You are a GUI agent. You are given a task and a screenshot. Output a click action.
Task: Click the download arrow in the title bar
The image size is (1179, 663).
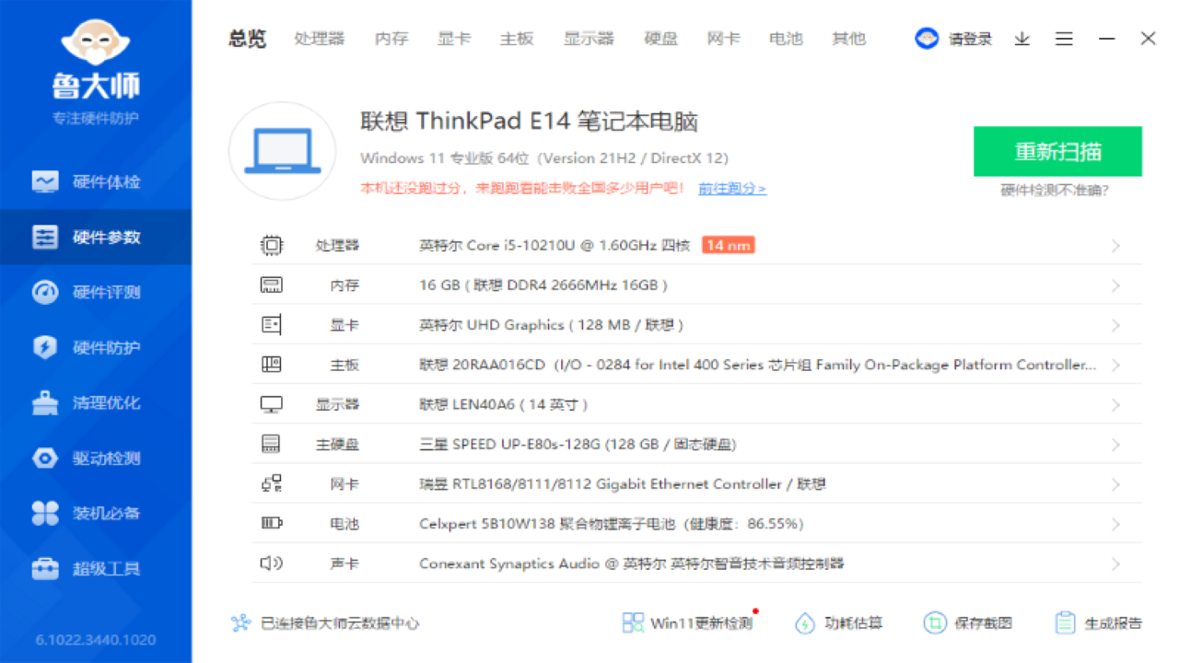pos(1021,39)
